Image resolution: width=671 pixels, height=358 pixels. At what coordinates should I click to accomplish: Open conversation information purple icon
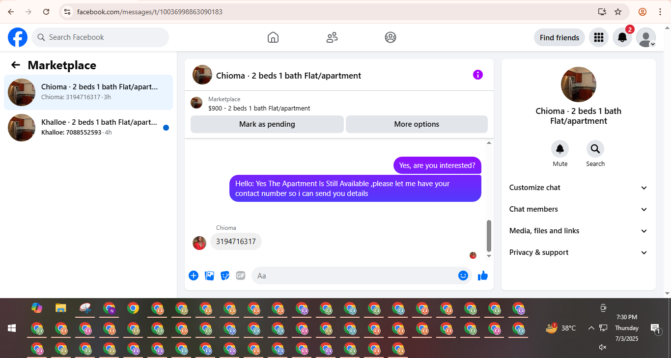478,75
